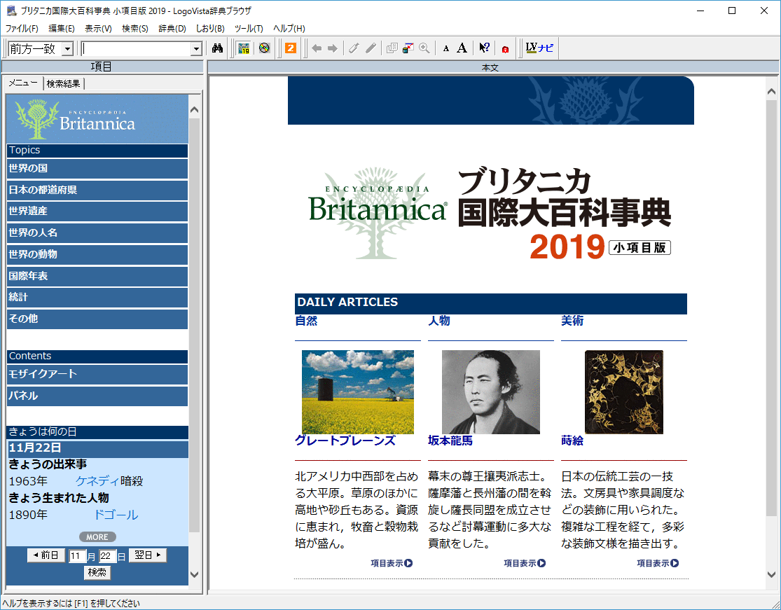Open the 世界の動物 topic
781x610 pixels.
(97, 254)
